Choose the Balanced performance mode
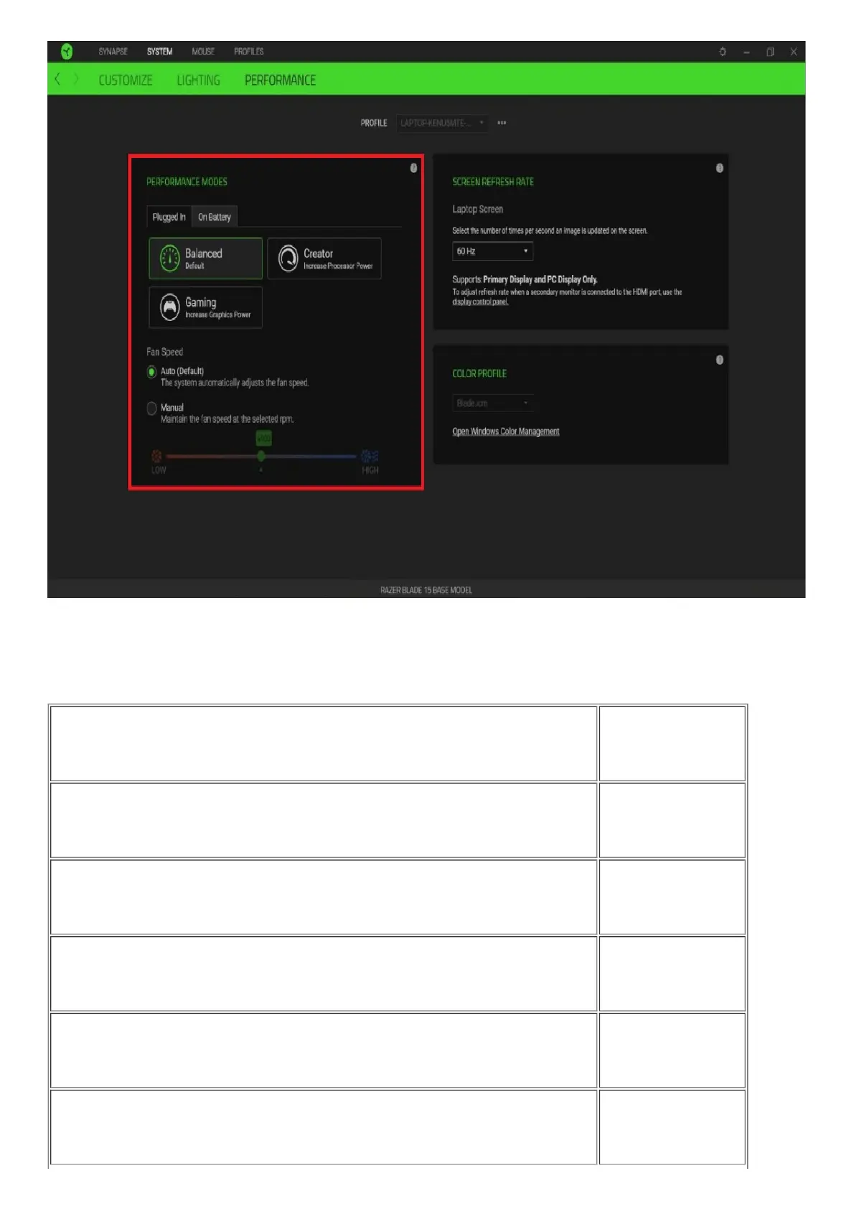This screenshot has width=854, height=1209. click(206, 258)
